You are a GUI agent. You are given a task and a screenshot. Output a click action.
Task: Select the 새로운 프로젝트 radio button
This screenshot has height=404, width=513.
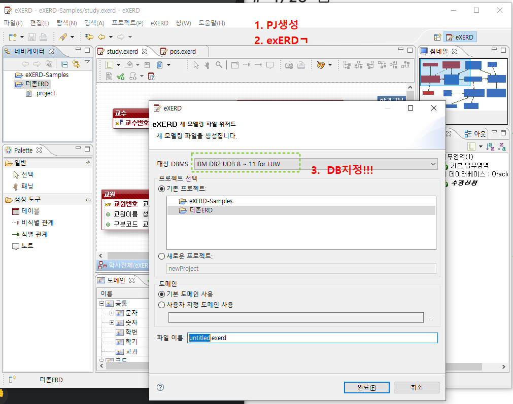161,256
